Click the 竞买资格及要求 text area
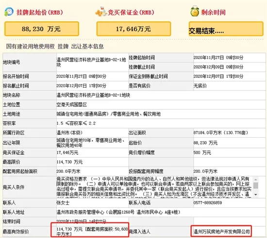This screenshot has width=267, height=238. tap(154, 187)
